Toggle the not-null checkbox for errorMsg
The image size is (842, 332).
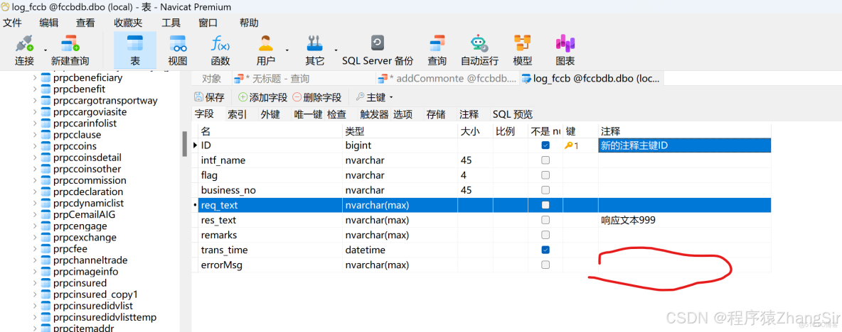tap(545, 265)
